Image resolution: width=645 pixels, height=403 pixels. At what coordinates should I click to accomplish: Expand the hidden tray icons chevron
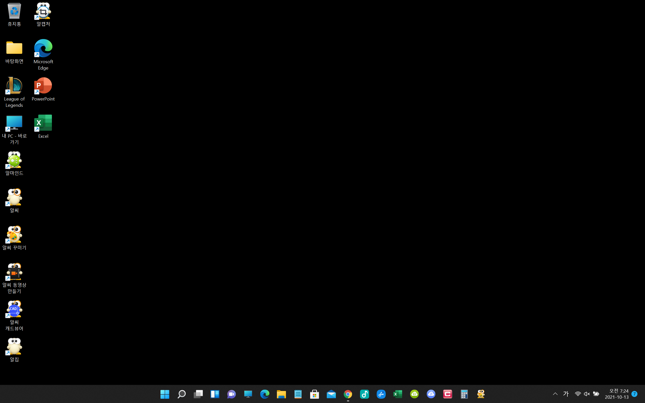(x=555, y=394)
